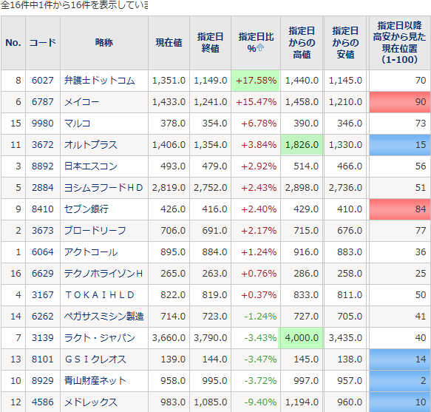Click the blue position cell showing 2

pyautogui.click(x=400, y=381)
